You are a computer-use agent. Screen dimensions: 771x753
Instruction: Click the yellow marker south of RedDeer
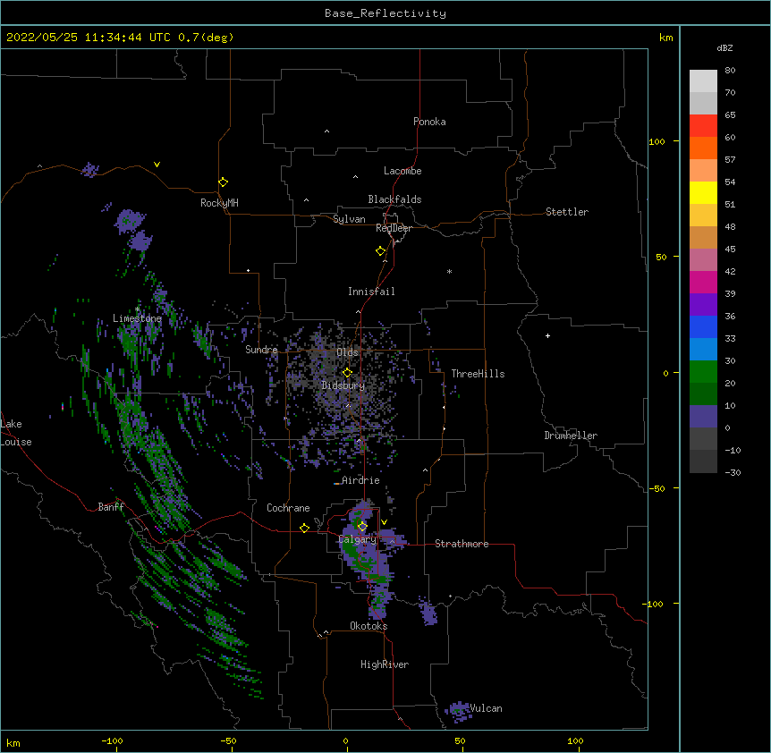[x=380, y=251]
